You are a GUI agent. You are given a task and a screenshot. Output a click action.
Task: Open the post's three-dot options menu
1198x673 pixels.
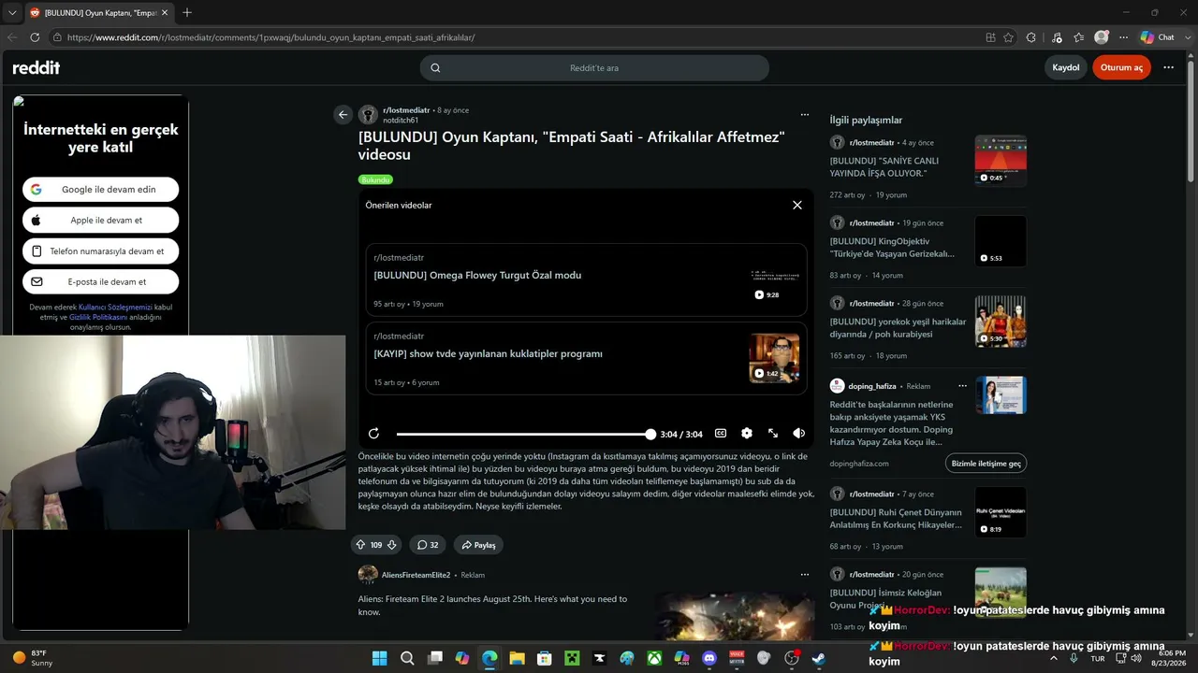804,115
